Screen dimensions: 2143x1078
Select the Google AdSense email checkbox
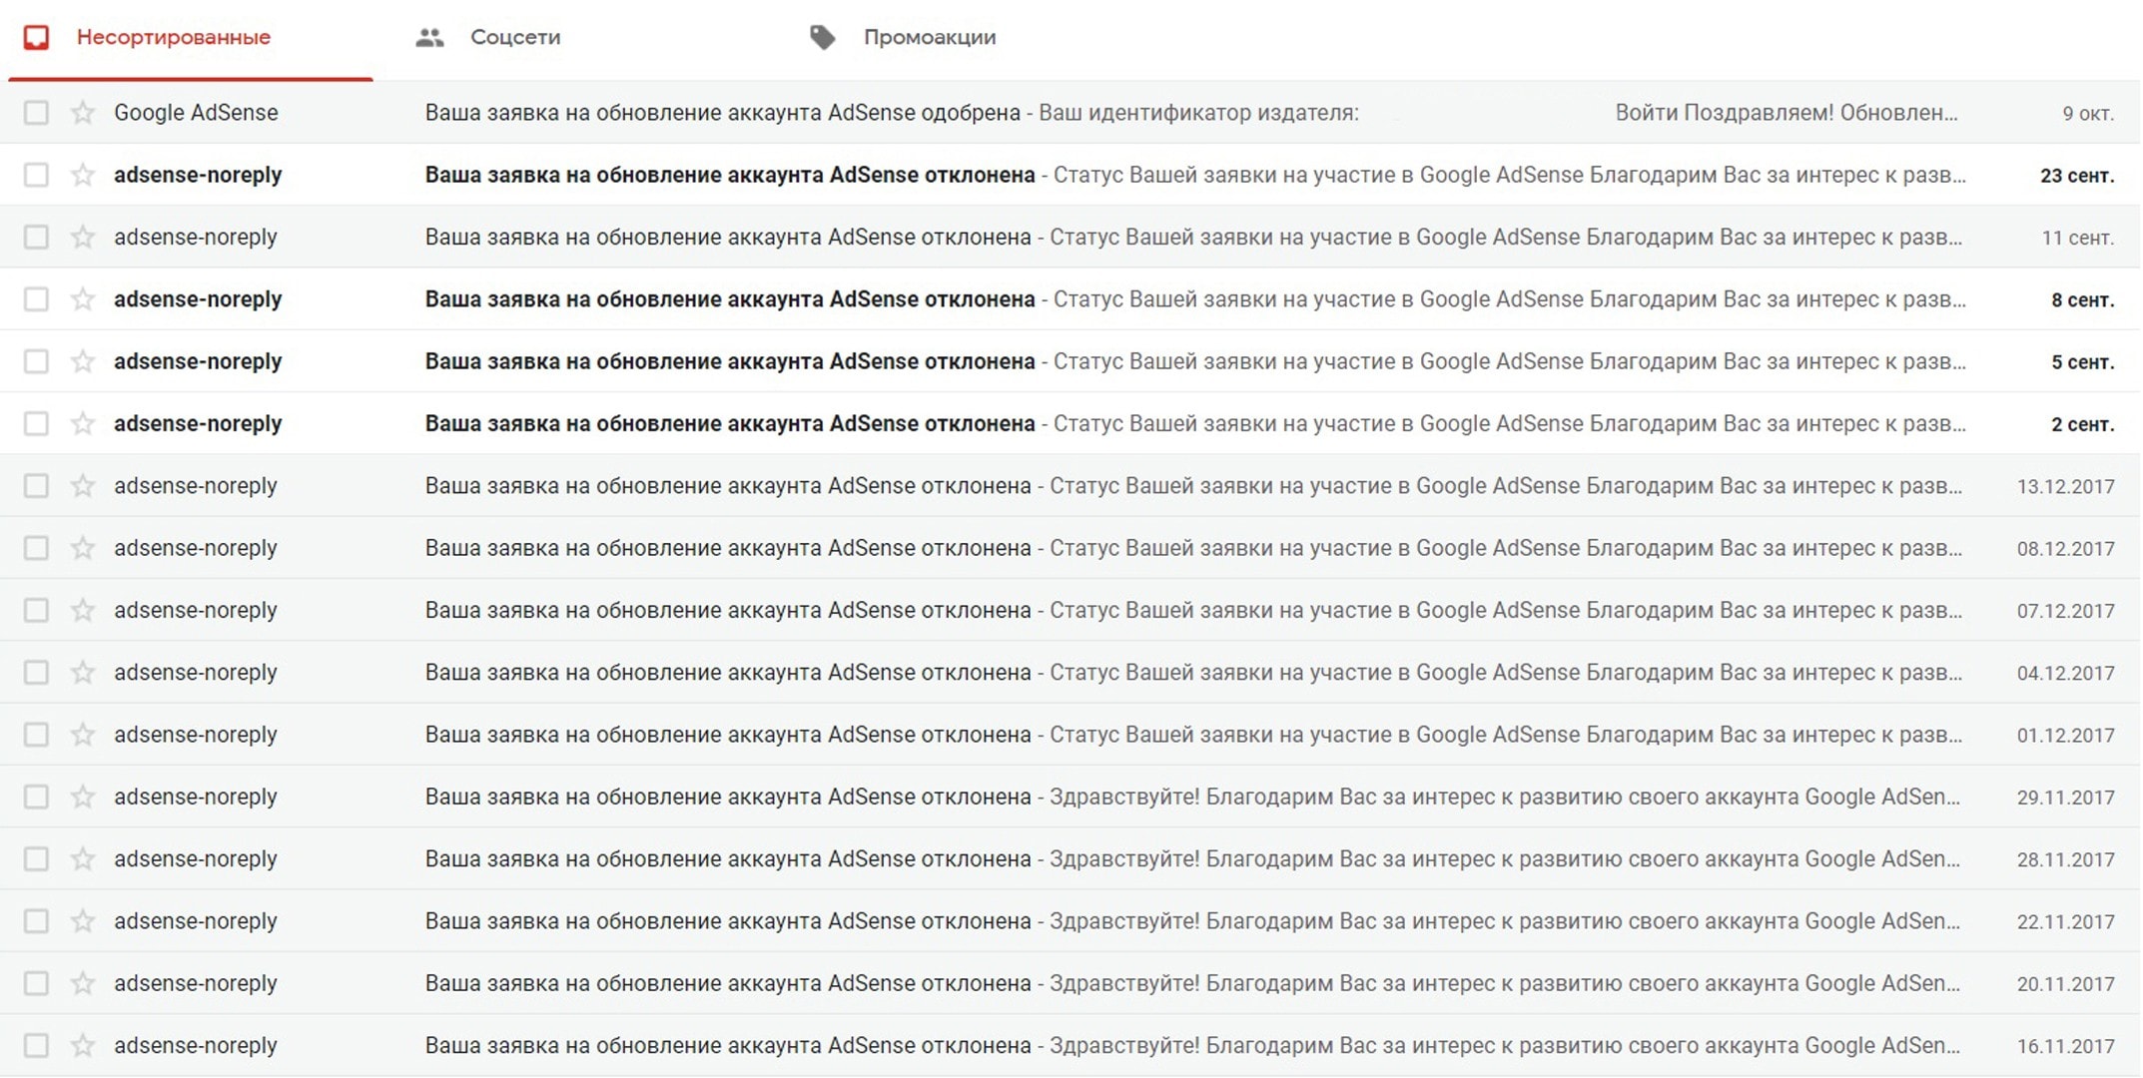point(36,113)
